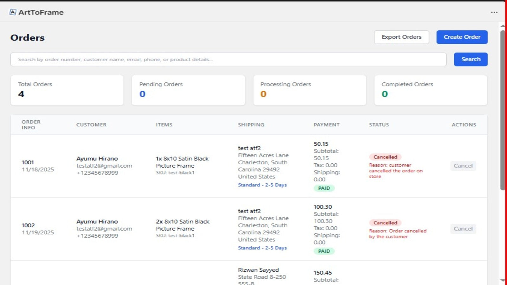The height and width of the screenshot is (285, 507).
Task: Click the scrollbar up arrow
Action: (503, 26)
